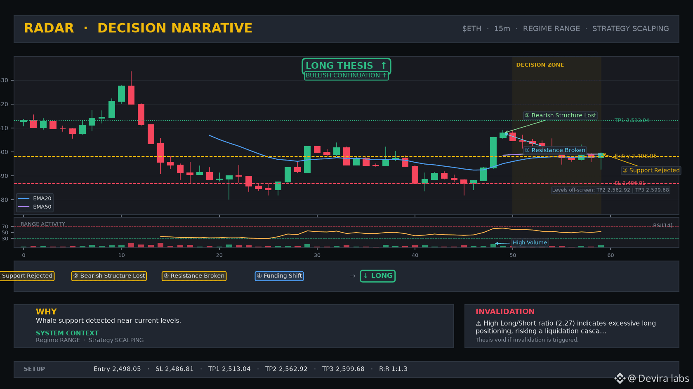Click the DECISION ZONE heading
693x389 pixels.
point(540,65)
